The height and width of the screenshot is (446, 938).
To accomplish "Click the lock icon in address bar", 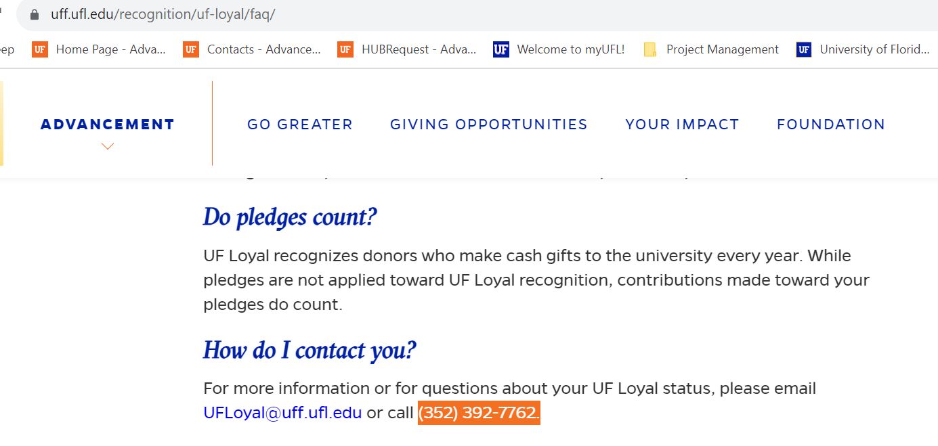I will (x=35, y=14).
